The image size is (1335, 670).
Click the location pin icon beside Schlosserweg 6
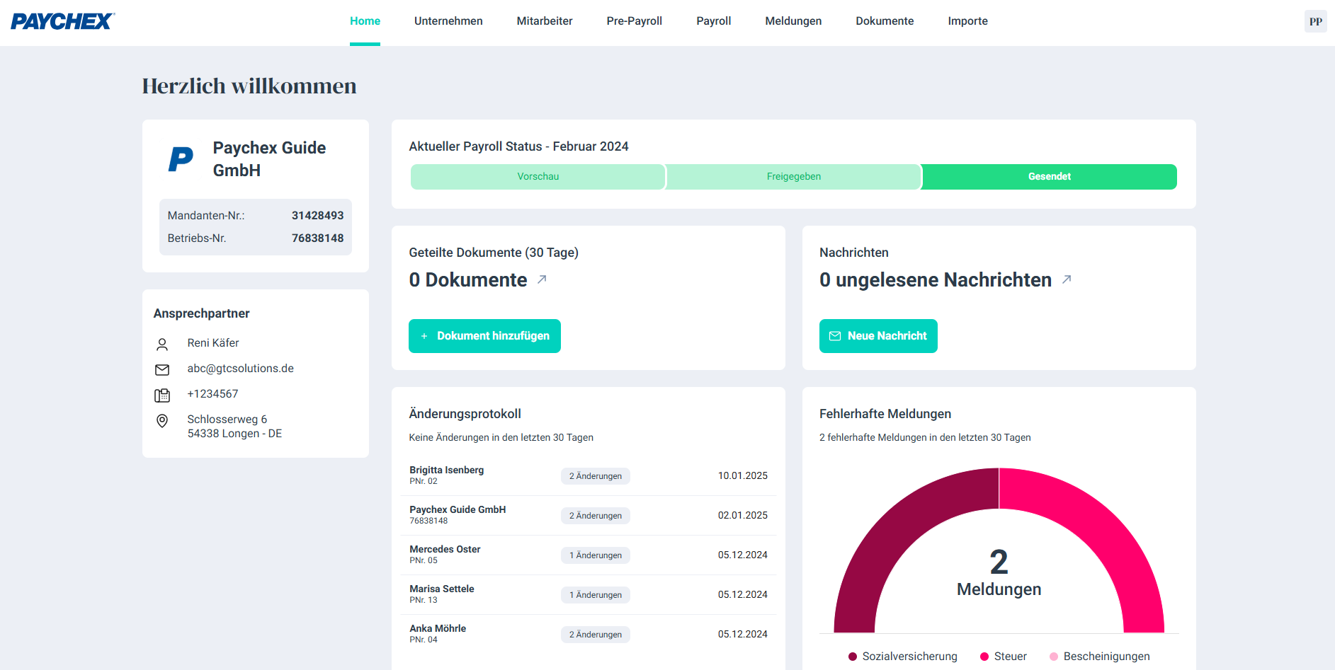point(162,421)
